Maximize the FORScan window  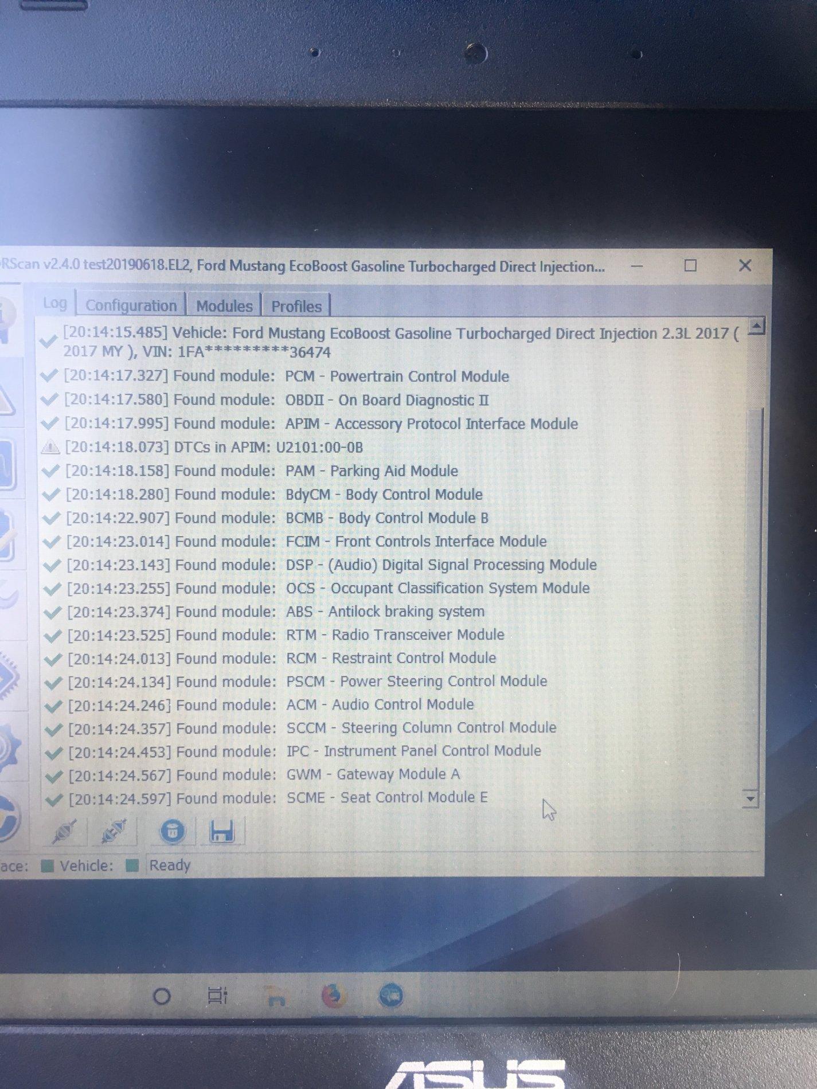(690, 265)
